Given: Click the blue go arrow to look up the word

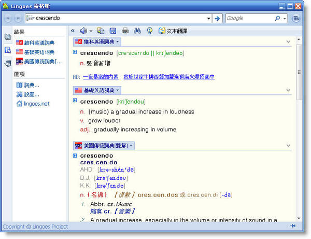Looking at the screenshot, I should (217, 19).
